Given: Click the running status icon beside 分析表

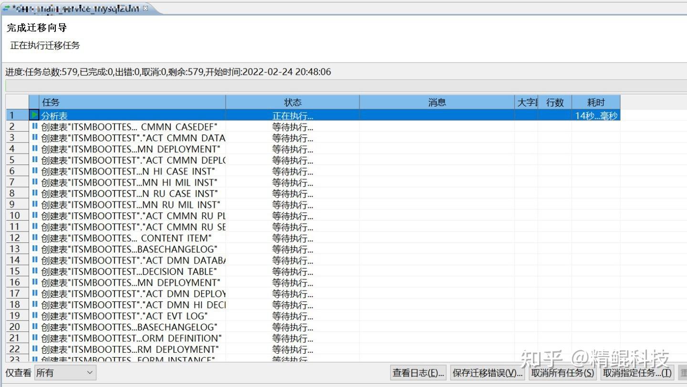Looking at the screenshot, I should pos(35,115).
